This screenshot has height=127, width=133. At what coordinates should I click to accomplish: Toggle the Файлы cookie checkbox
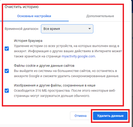(x=7, y=71)
